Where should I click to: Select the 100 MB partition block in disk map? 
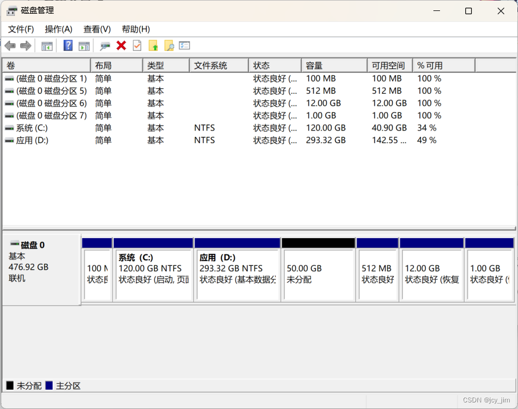tap(97, 270)
